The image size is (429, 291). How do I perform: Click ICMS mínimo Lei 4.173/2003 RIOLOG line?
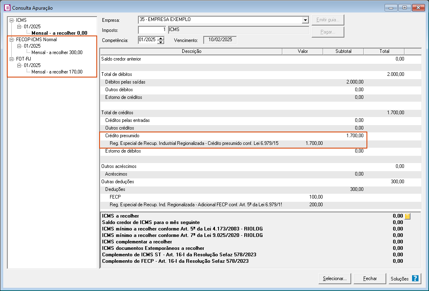pyautogui.click(x=252, y=229)
